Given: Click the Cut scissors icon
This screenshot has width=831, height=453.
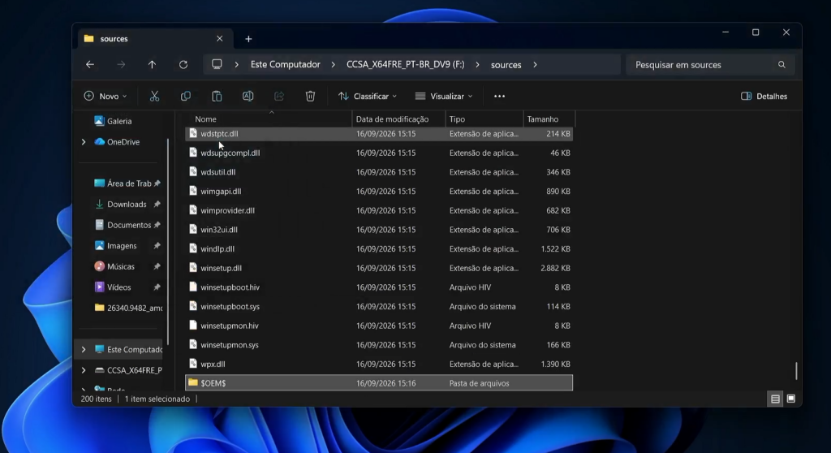Looking at the screenshot, I should pos(154,96).
